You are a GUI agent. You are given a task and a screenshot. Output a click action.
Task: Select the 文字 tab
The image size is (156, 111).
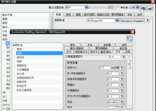118,52
